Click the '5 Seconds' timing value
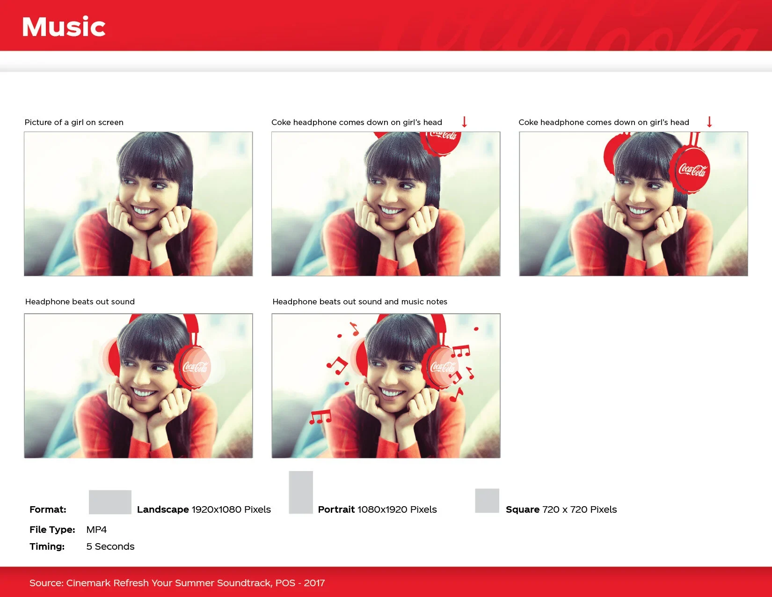The width and height of the screenshot is (772, 597). tap(110, 546)
